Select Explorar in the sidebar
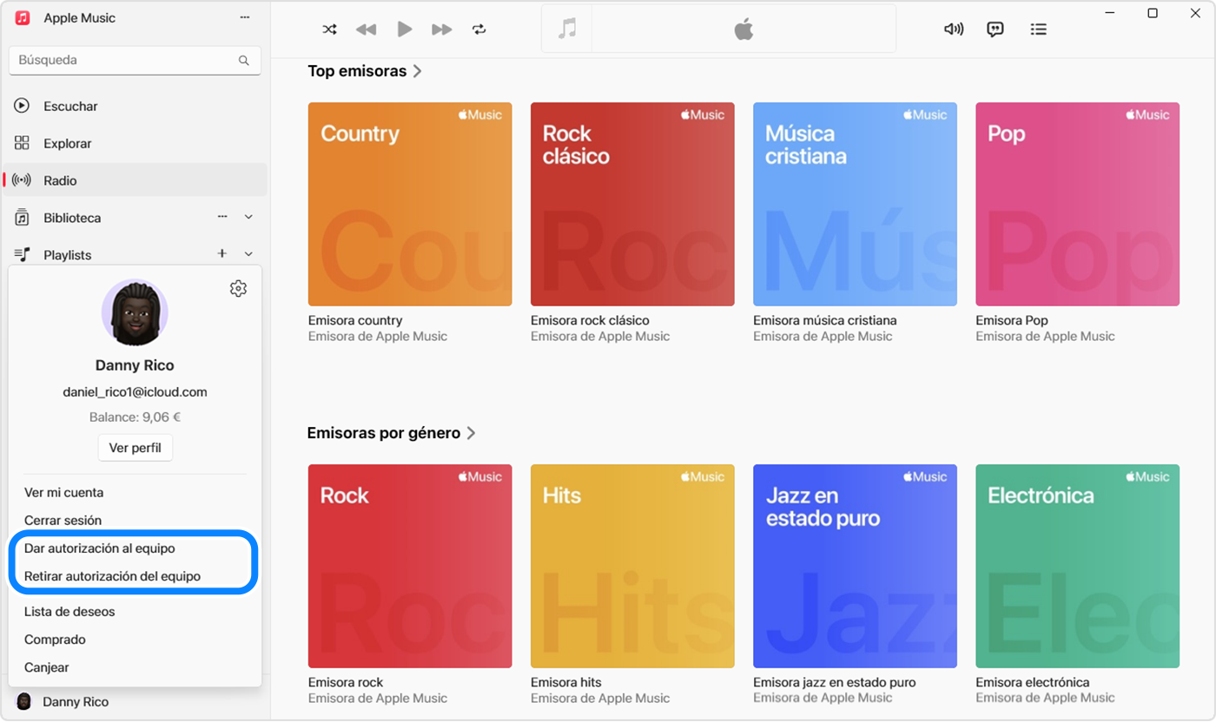The height and width of the screenshot is (722, 1216). pos(135,143)
